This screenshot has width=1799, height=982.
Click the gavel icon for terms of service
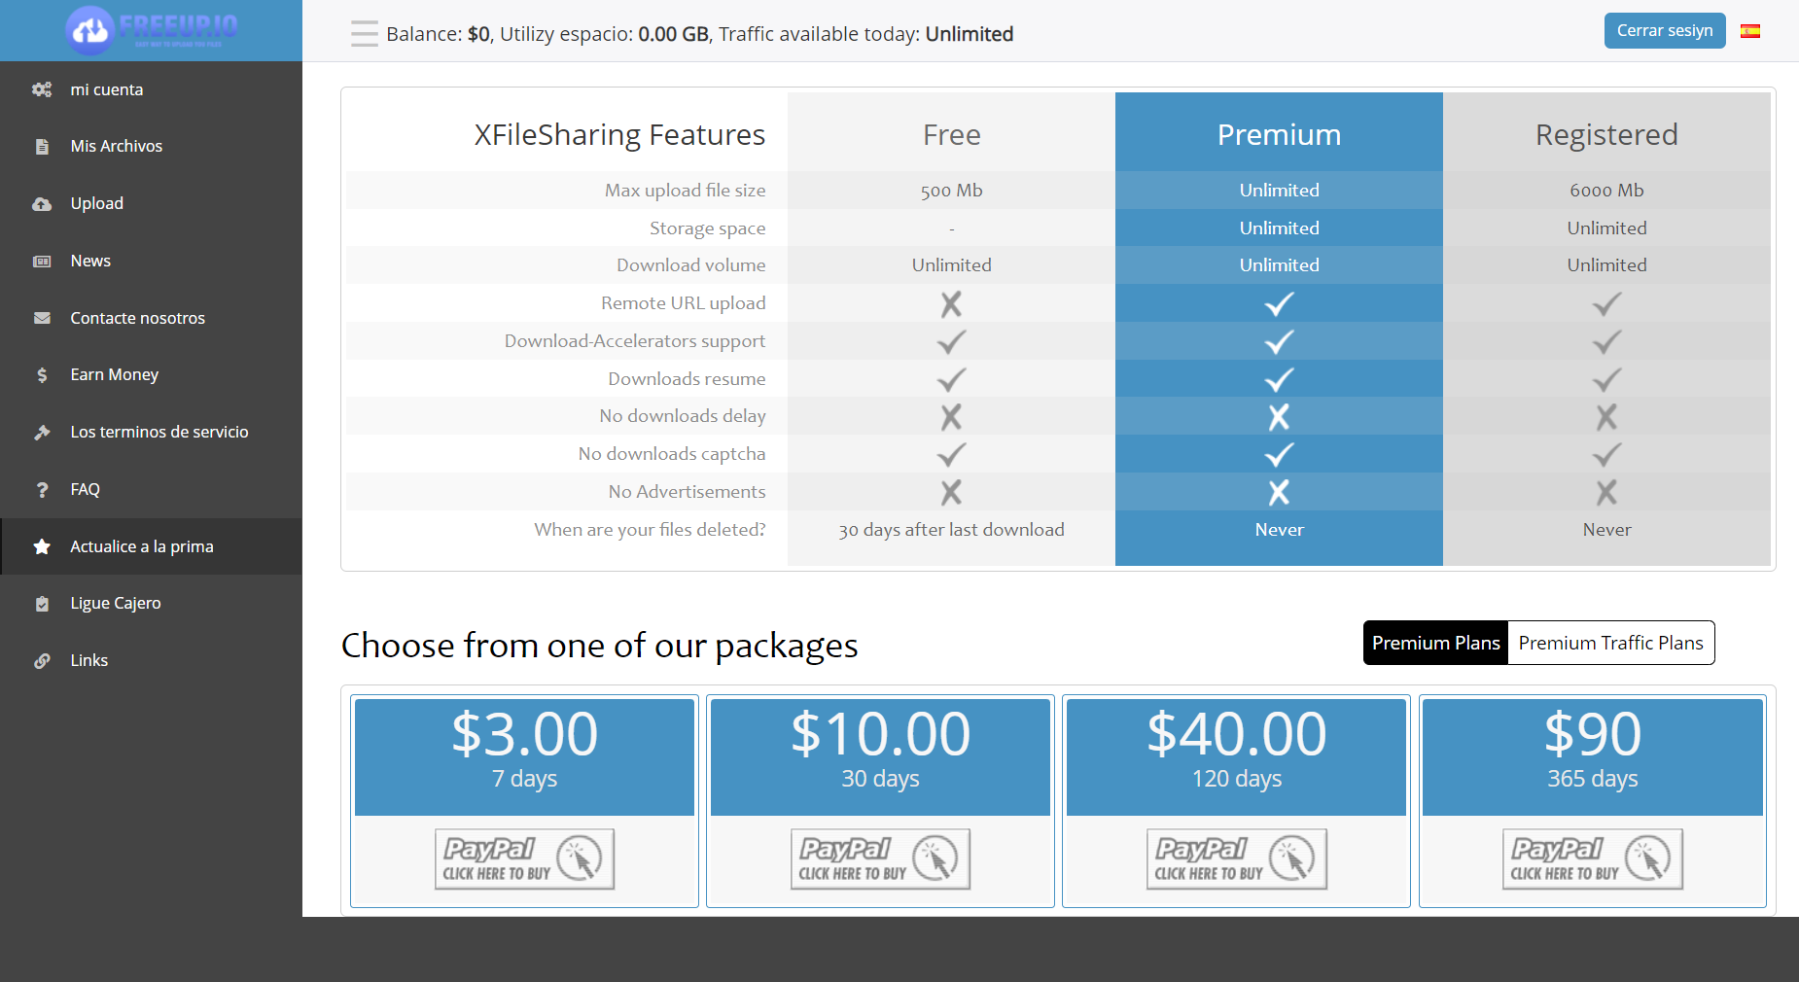pos(42,433)
